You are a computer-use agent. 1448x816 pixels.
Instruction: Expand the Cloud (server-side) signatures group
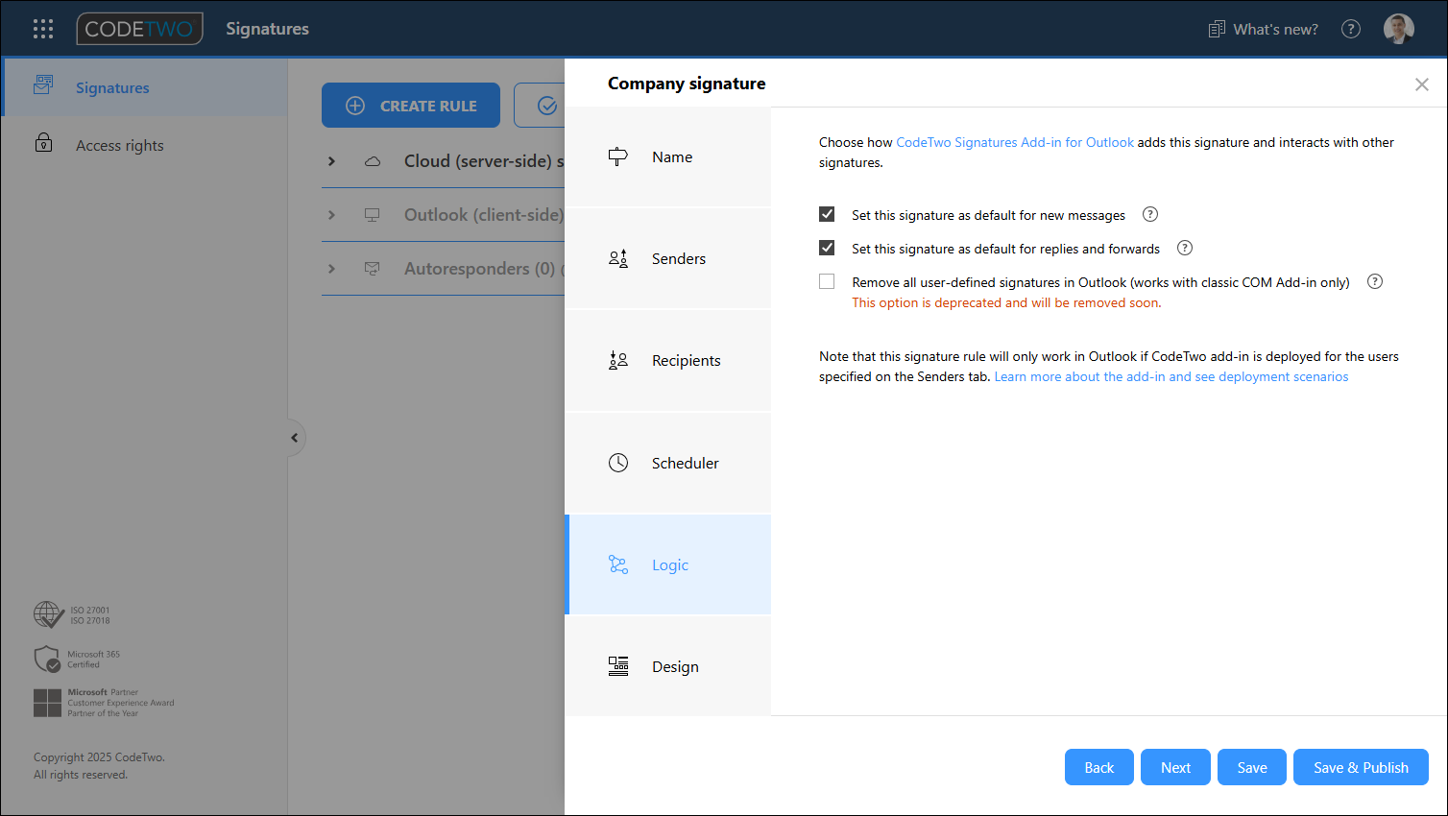[331, 160]
